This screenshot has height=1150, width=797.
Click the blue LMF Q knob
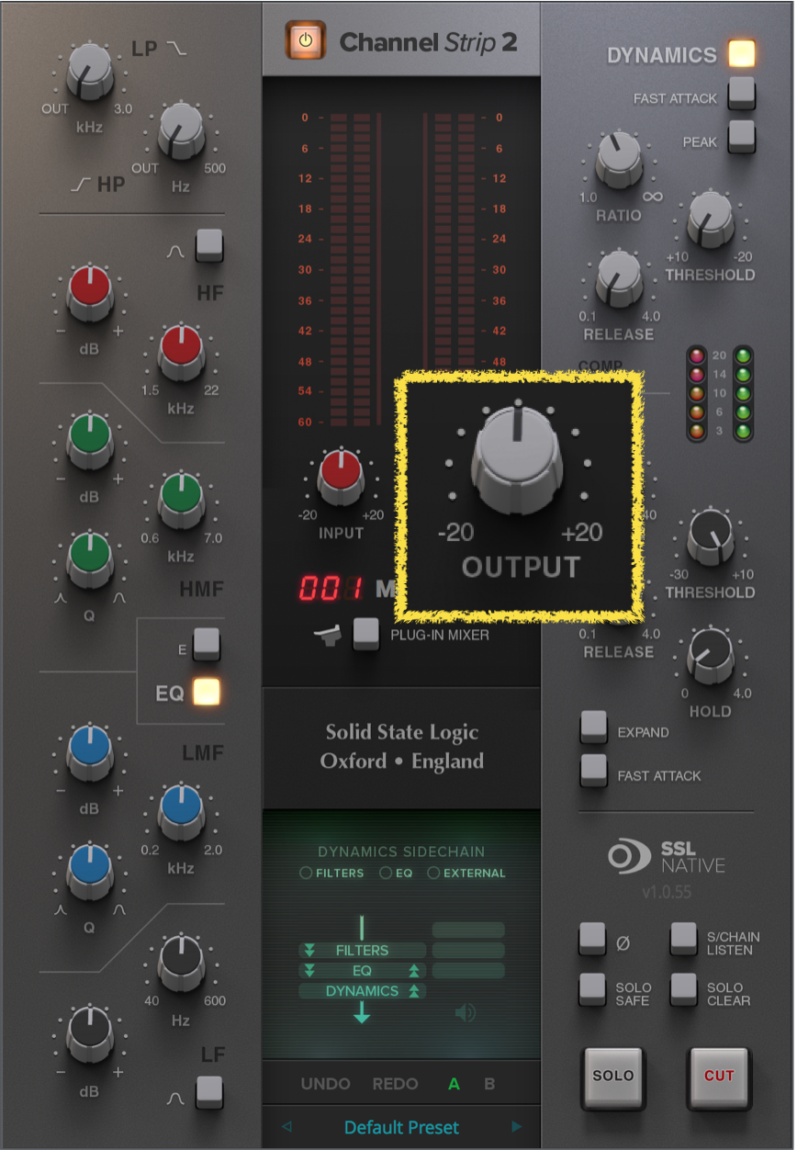click(89, 871)
